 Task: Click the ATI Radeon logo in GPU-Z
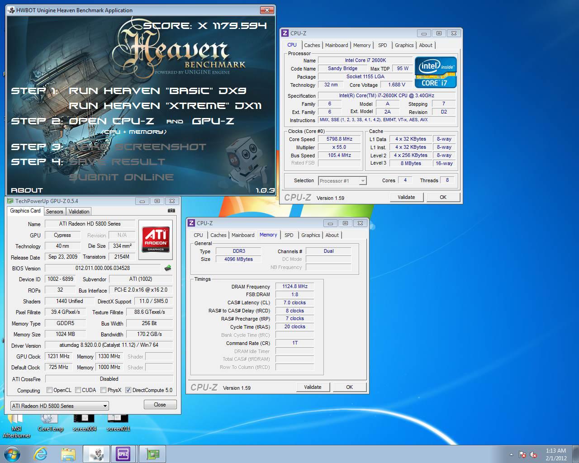(156, 239)
